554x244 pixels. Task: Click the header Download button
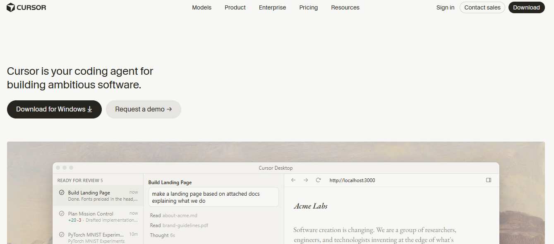526,7
